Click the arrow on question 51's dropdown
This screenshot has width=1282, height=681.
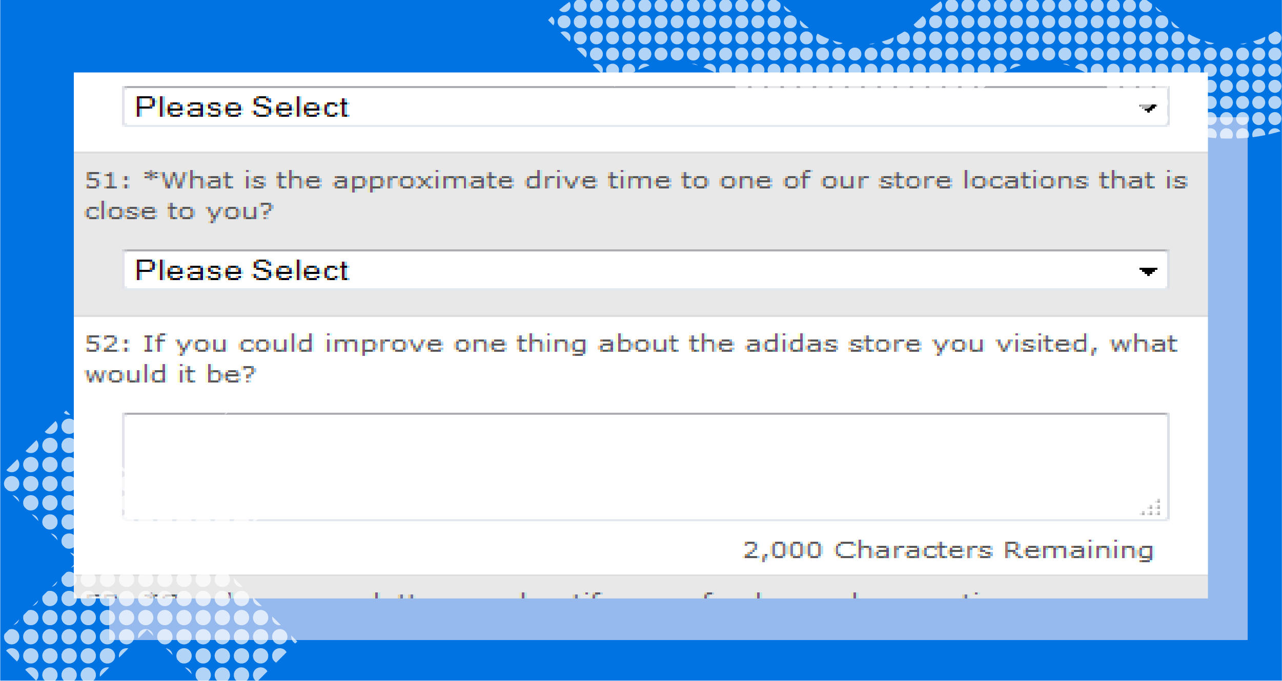click(1148, 271)
